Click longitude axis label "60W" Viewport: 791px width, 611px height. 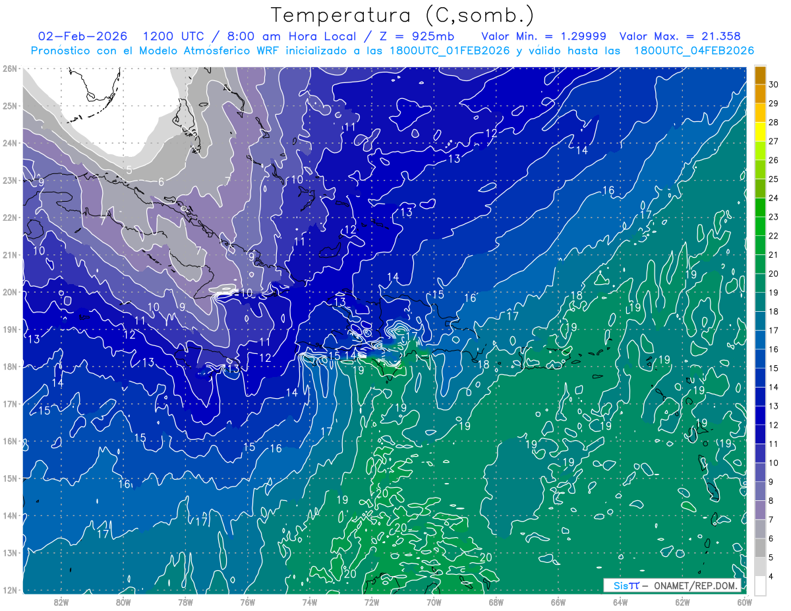click(745, 602)
